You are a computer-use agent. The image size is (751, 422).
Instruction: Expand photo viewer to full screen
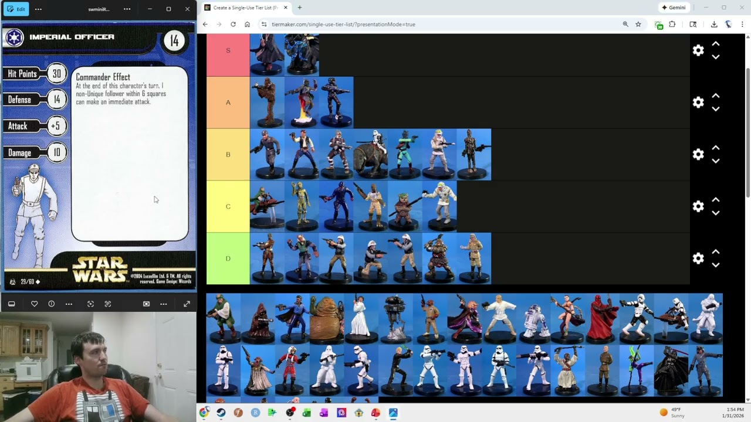point(187,304)
